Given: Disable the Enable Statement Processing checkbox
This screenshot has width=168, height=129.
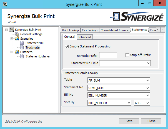Looking at the screenshot, I should [67, 46].
